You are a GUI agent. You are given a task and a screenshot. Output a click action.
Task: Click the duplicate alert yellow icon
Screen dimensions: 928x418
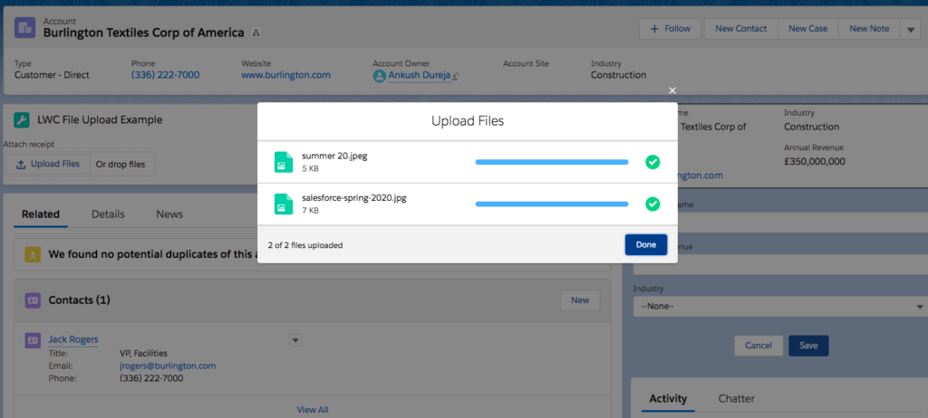(x=33, y=255)
